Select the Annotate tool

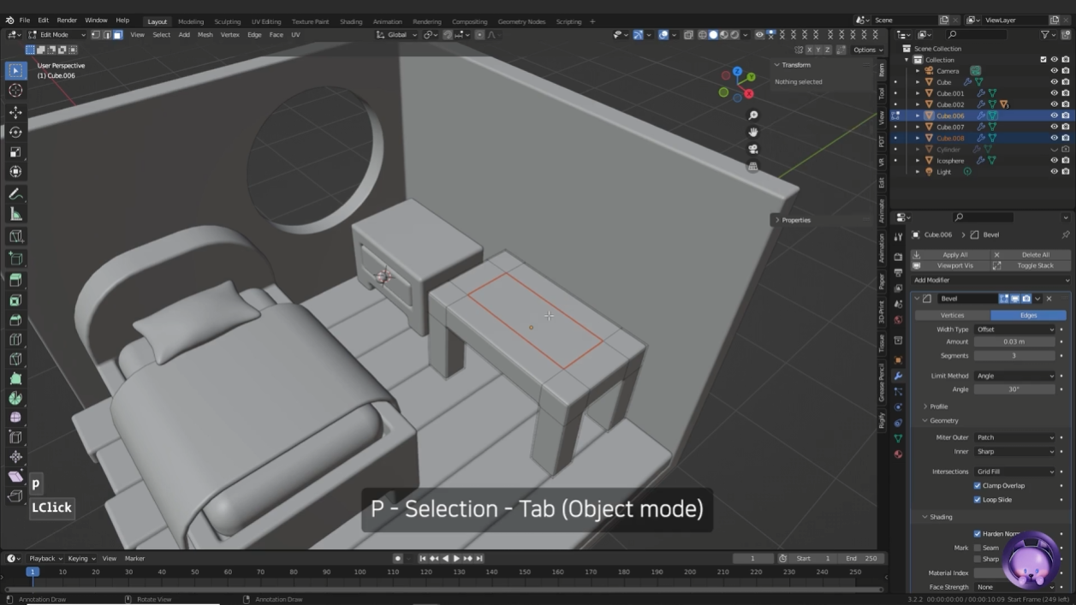[15, 194]
